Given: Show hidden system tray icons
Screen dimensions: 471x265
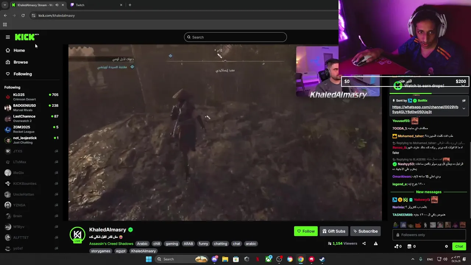Looking at the screenshot, I should [412, 259].
